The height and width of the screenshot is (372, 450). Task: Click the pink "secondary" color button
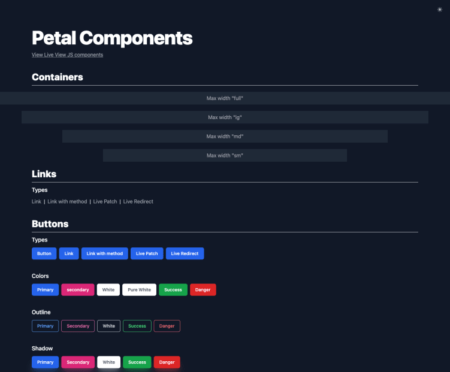coord(78,290)
